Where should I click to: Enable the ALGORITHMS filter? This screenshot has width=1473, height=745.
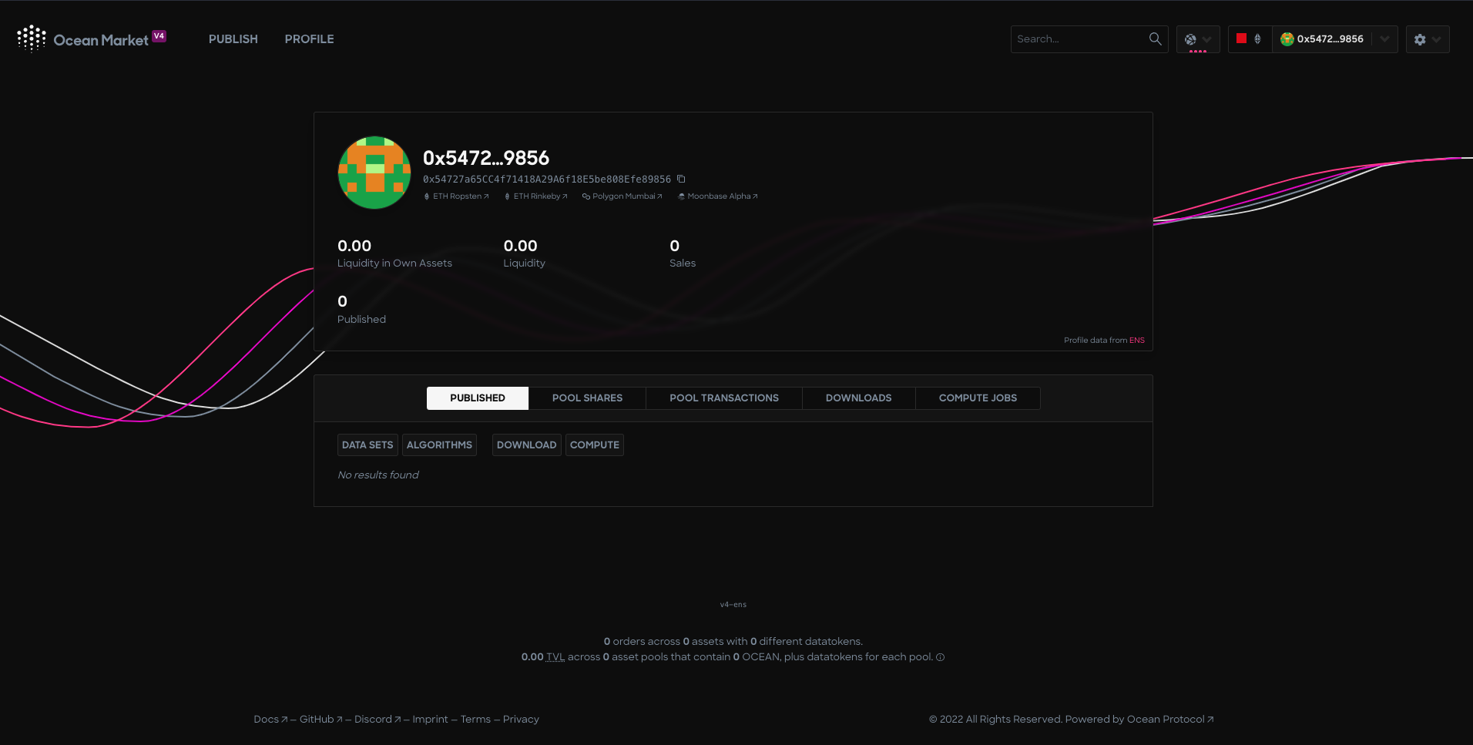tap(439, 445)
